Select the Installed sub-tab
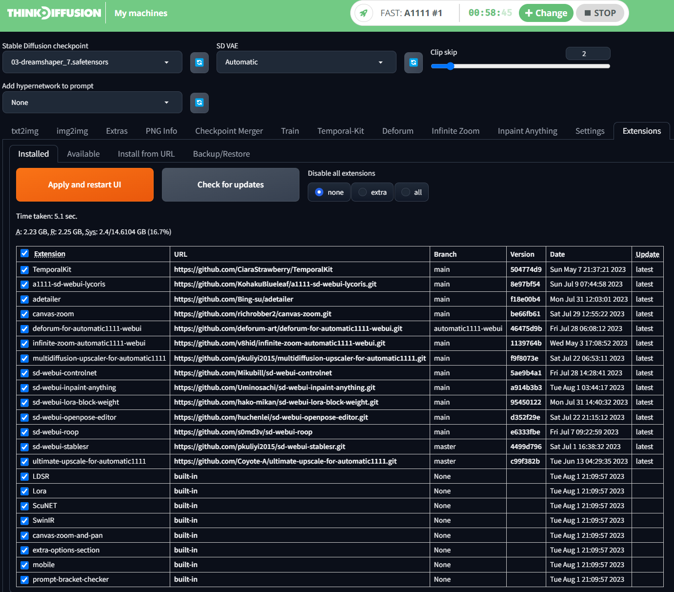This screenshot has height=592, width=674. click(x=34, y=154)
